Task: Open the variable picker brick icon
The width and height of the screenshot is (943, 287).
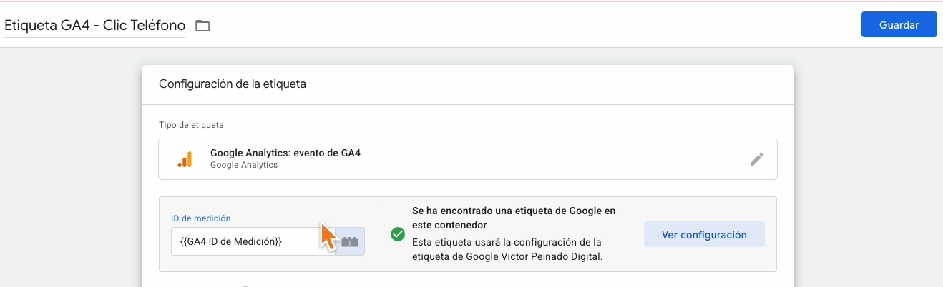Action: coord(350,241)
